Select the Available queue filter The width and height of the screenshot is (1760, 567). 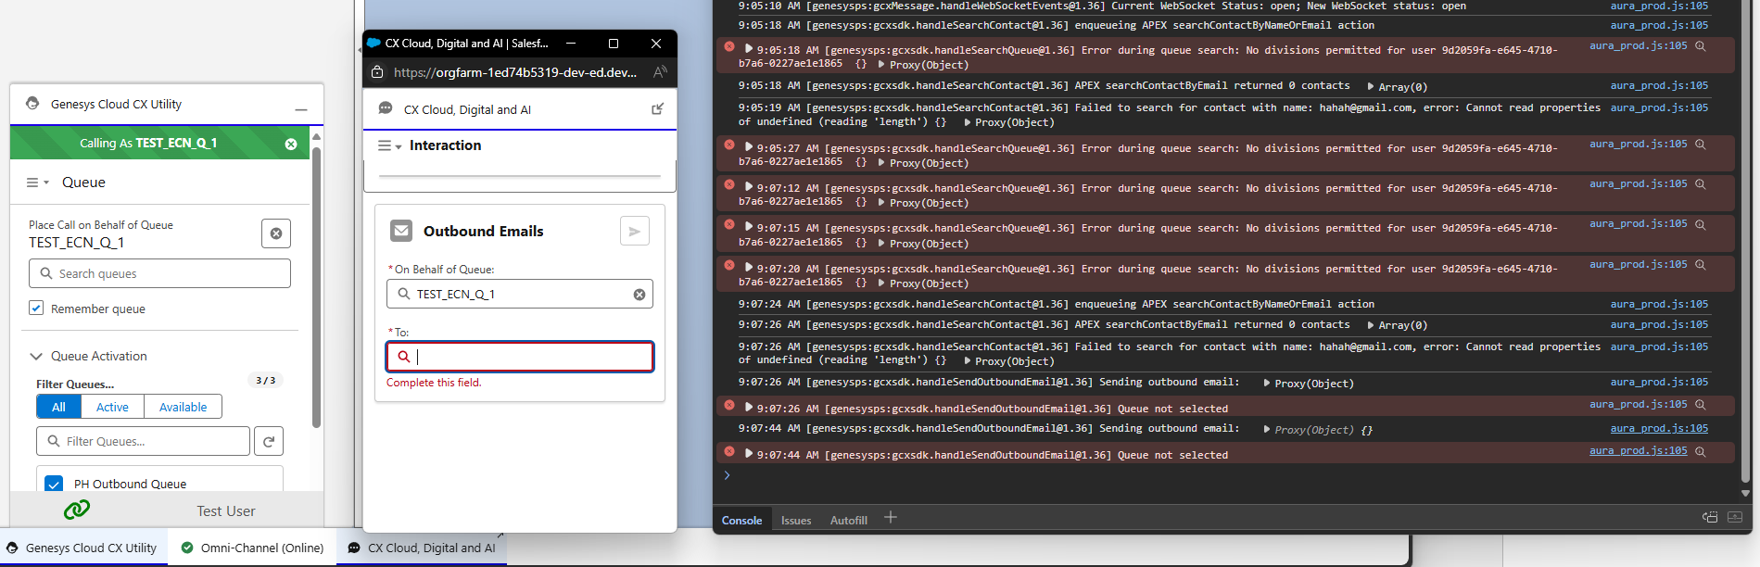click(183, 407)
